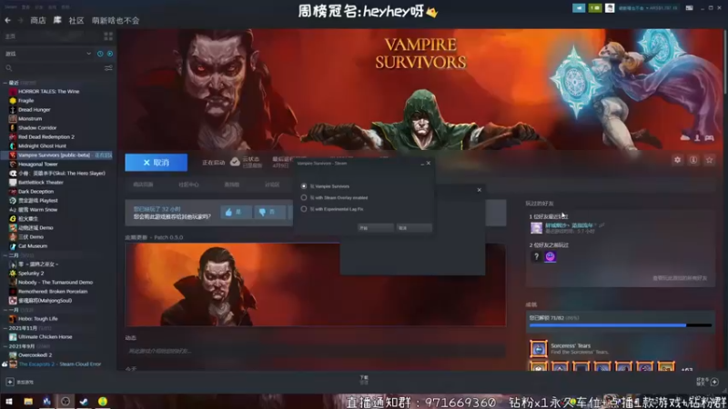Select HORROR TALES: The Wine in library
The image size is (728, 409).
(x=49, y=92)
